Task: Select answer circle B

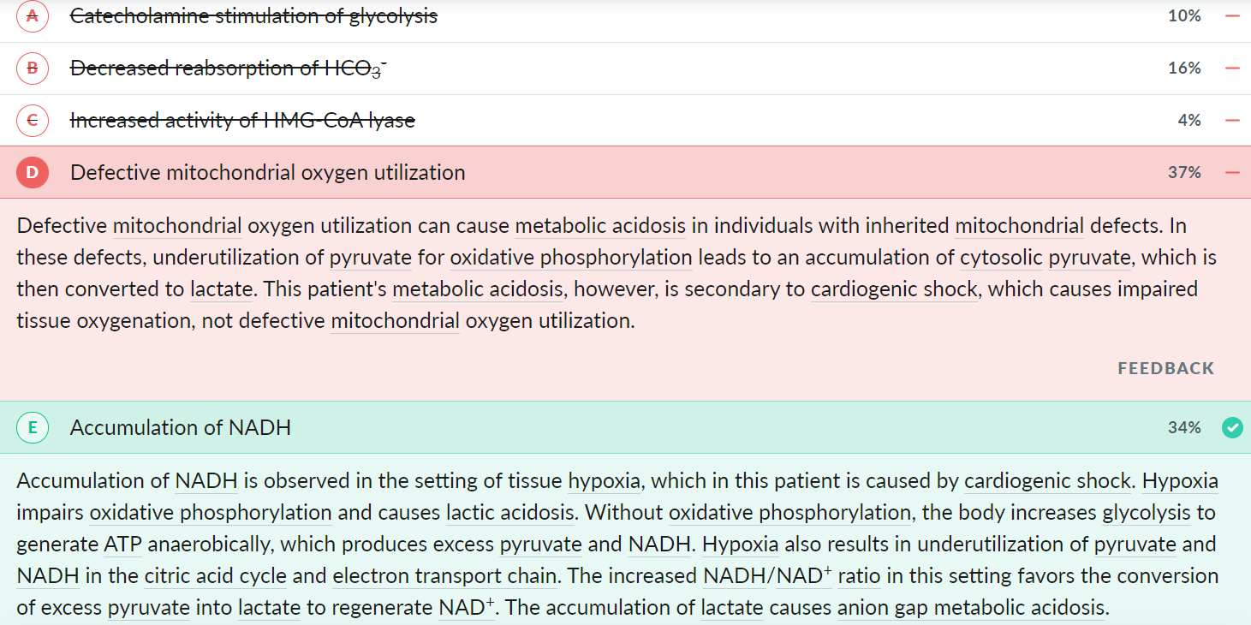Action: point(33,68)
